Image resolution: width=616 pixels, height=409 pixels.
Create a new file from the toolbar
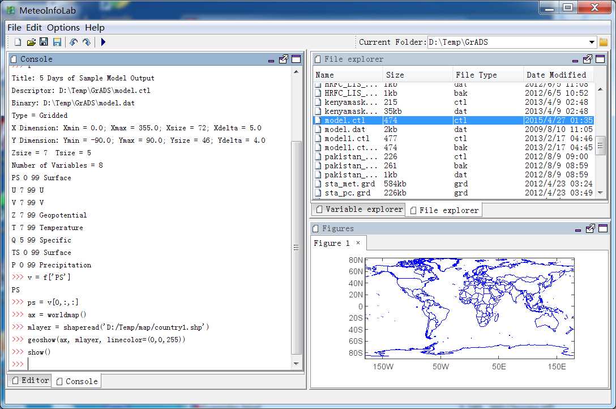coord(18,42)
